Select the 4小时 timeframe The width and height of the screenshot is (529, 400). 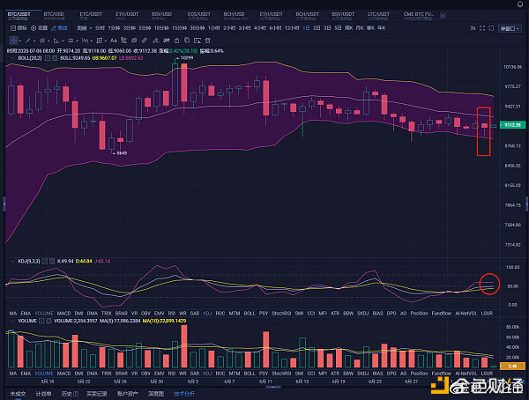point(260,28)
